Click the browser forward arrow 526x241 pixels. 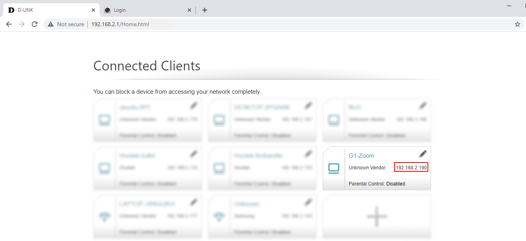click(x=22, y=24)
